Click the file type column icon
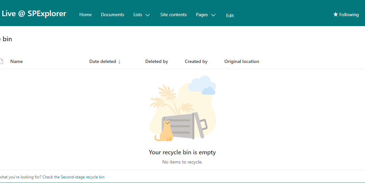The height and width of the screenshot is (183, 365). tap(1, 61)
